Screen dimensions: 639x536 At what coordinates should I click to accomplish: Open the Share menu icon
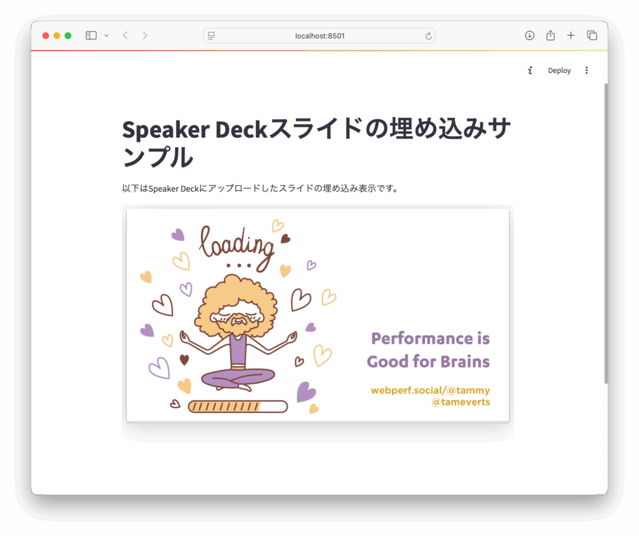pos(550,36)
